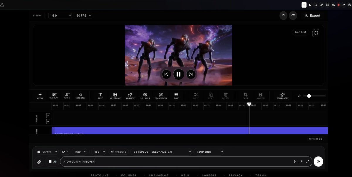Viewport: 352px width, 177px height.
Task: Toggle the red record indicator button
Action: [339, 5]
